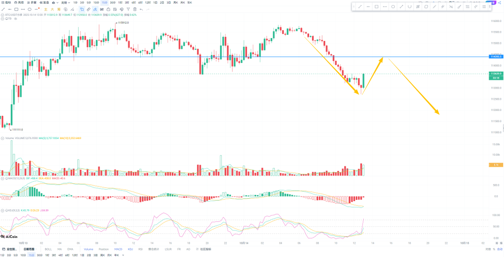
Task: Collapse the BTC/USDT legend row
Action: 3,15
